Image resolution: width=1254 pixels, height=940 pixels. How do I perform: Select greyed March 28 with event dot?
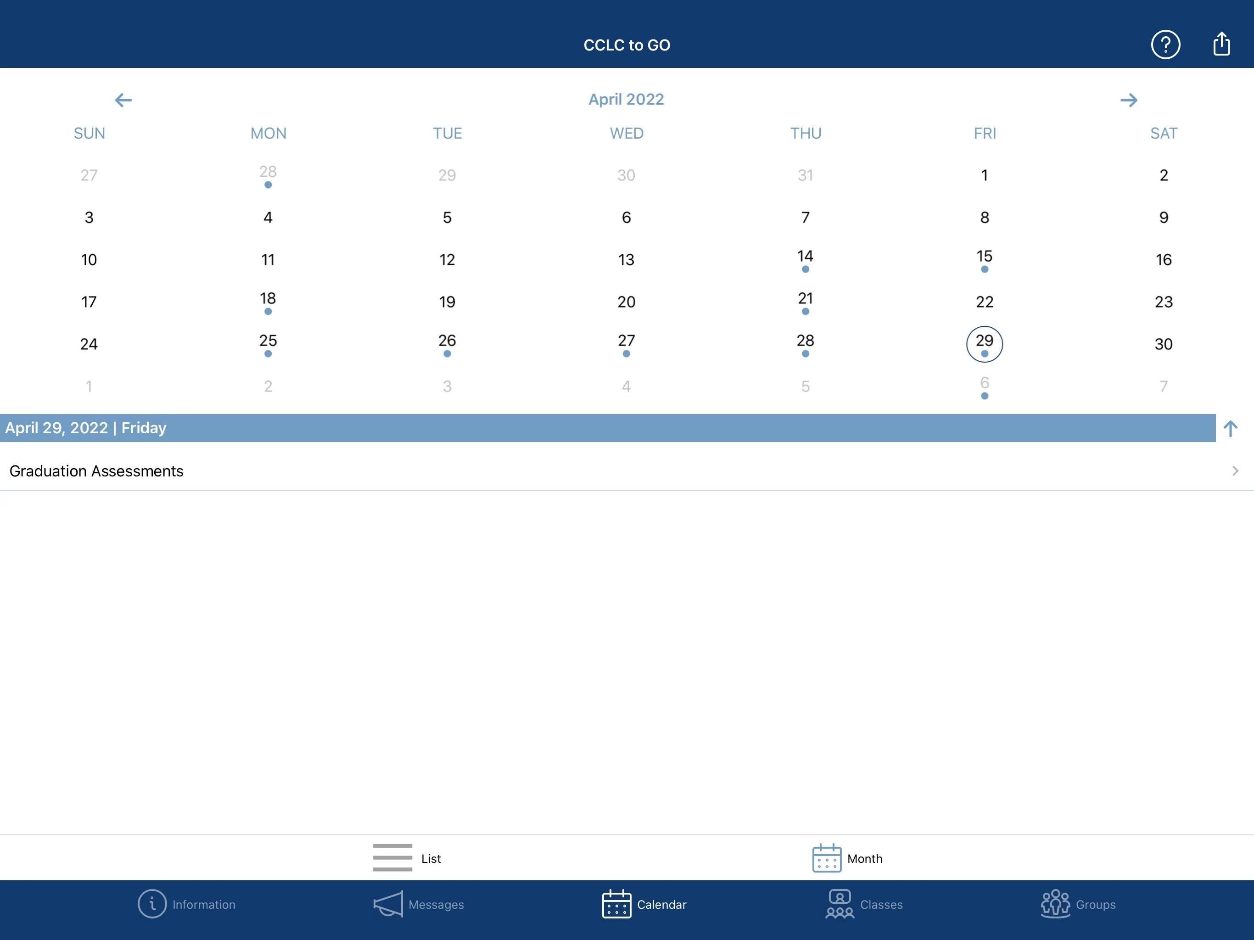268,175
